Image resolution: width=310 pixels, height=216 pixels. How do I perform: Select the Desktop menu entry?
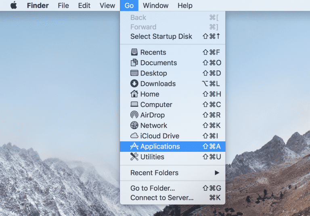point(172,73)
